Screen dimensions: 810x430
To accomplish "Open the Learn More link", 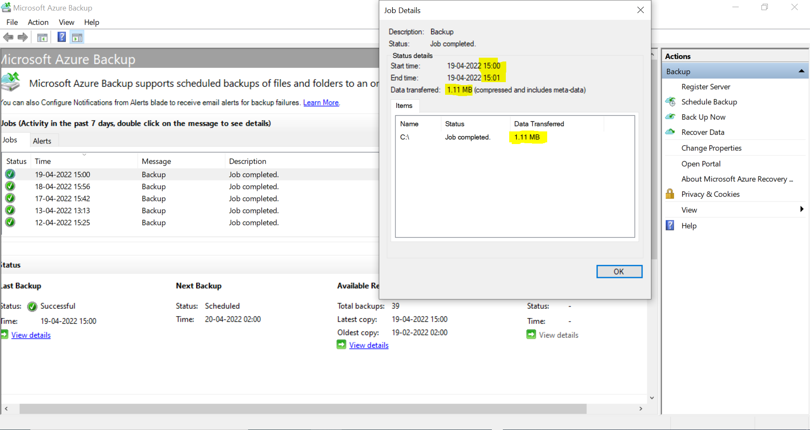I will coord(321,103).
